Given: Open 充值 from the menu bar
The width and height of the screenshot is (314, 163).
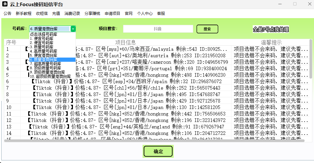Looking at the screenshot, I should pyautogui.click(x=56, y=14).
